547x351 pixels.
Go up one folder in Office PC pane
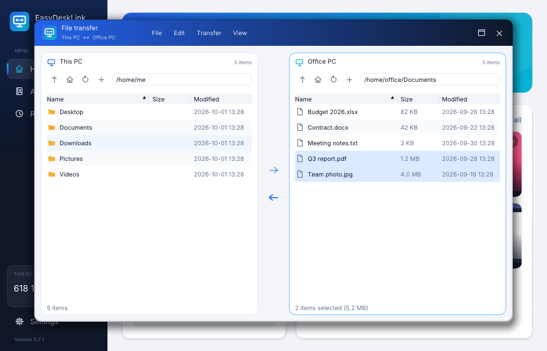[302, 80]
